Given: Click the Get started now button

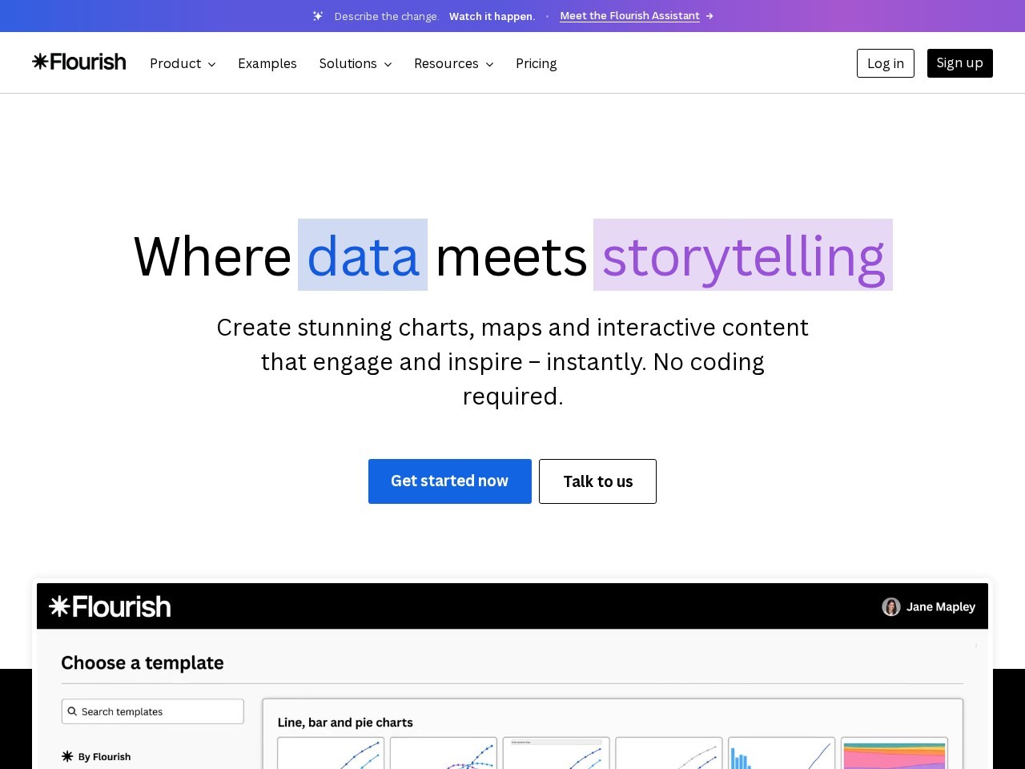Looking at the screenshot, I should click(450, 481).
